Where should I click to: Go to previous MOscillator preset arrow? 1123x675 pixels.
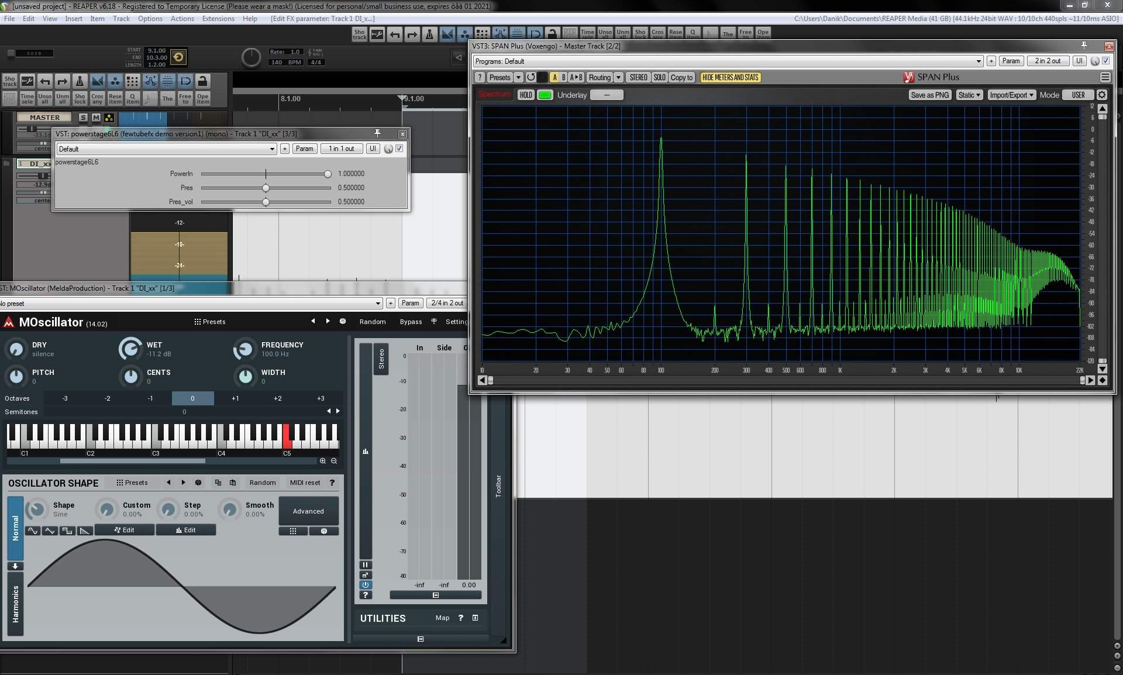313,321
